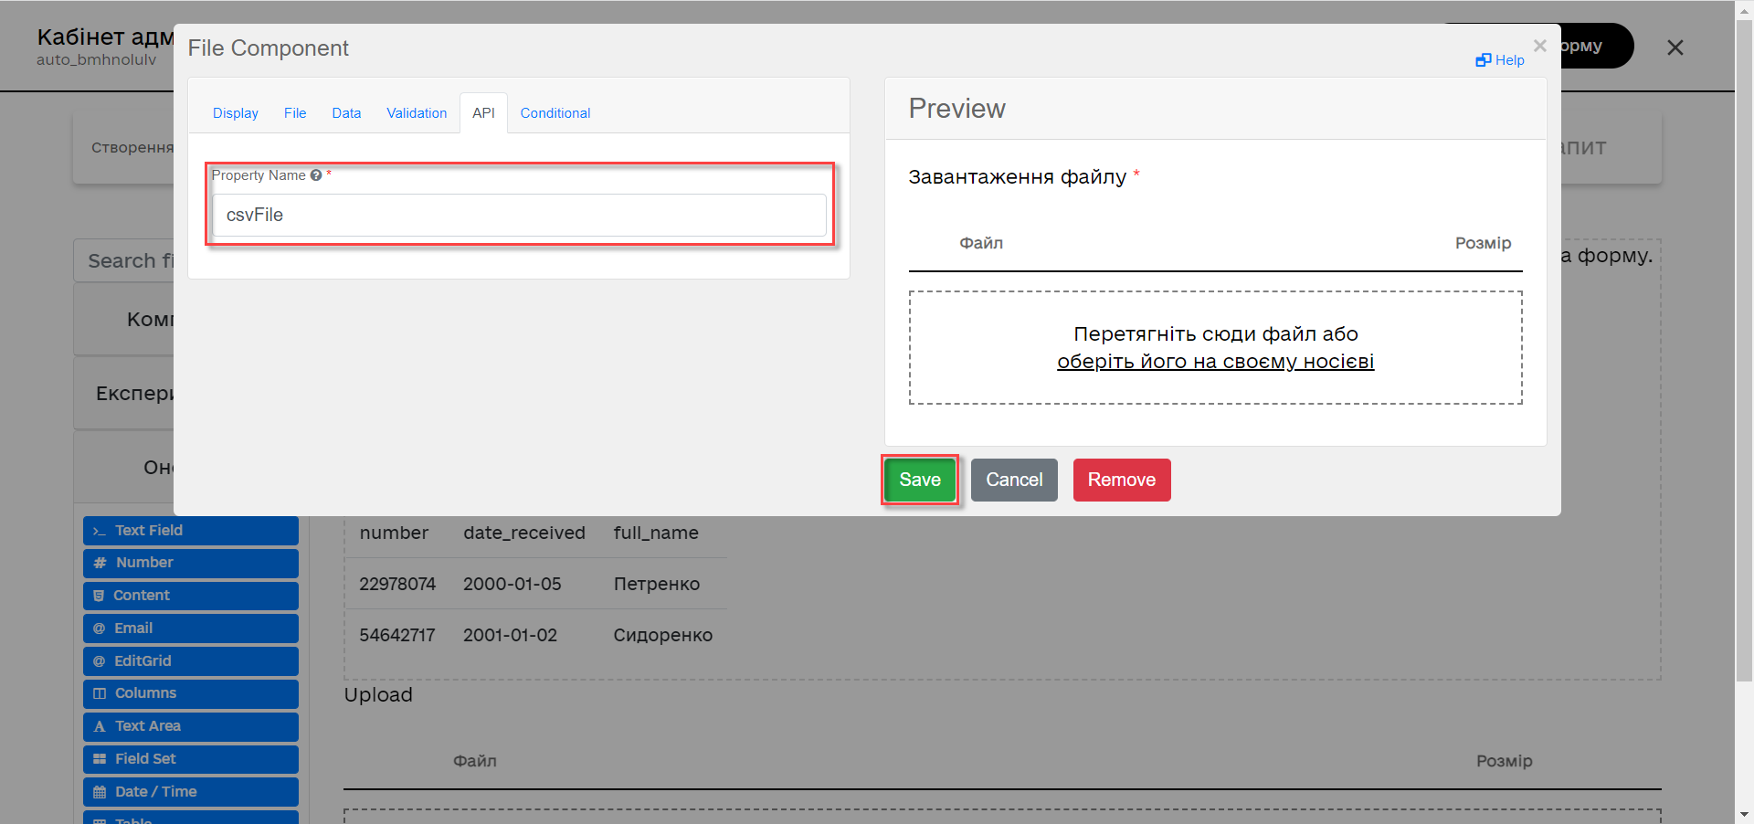The width and height of the screenshot is (1754, 824).
Task: Cancel the file component editing
Action: coord(1014,480)
